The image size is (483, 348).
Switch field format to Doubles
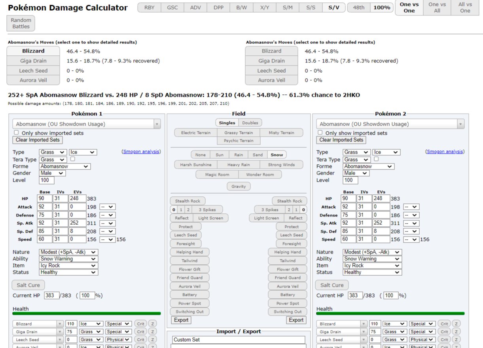[x=250, y=123]
